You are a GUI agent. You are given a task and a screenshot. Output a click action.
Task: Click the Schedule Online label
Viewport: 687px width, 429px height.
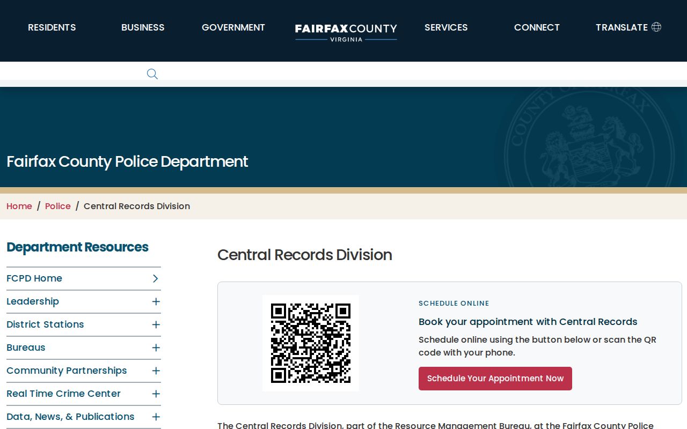454,304
